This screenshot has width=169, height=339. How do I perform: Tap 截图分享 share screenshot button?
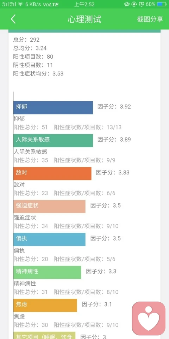click(150, 19)
